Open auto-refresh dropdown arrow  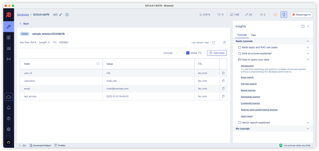point(219,43)
